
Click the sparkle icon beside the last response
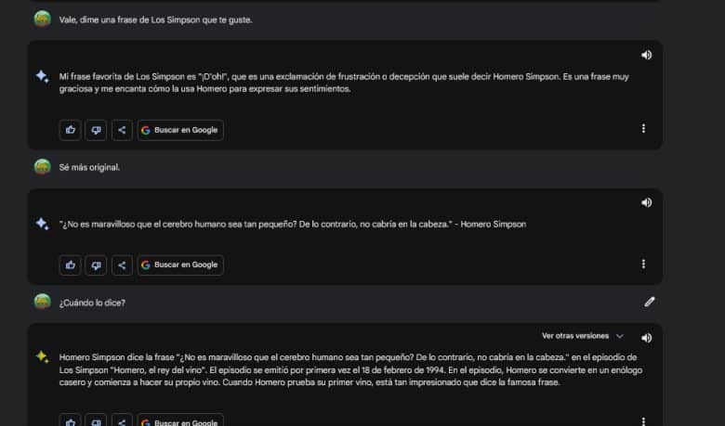point(42,356)
